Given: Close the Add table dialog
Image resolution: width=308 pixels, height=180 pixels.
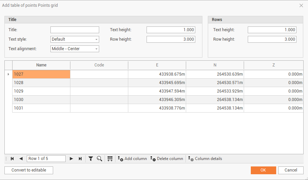Looking at the screenshot, I should 301,5.
